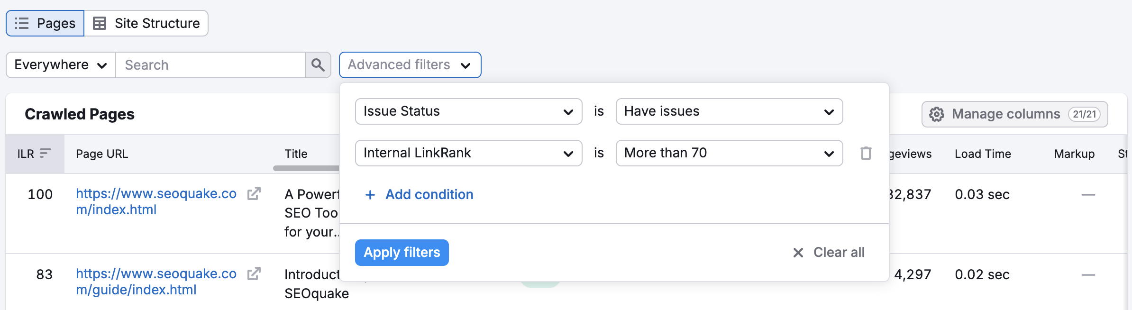
Task: Click Add condition
Action: click(419, 194)
